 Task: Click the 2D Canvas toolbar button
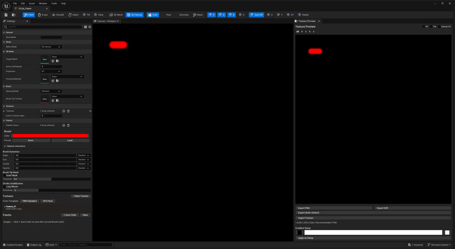click(x=135, y=15)
